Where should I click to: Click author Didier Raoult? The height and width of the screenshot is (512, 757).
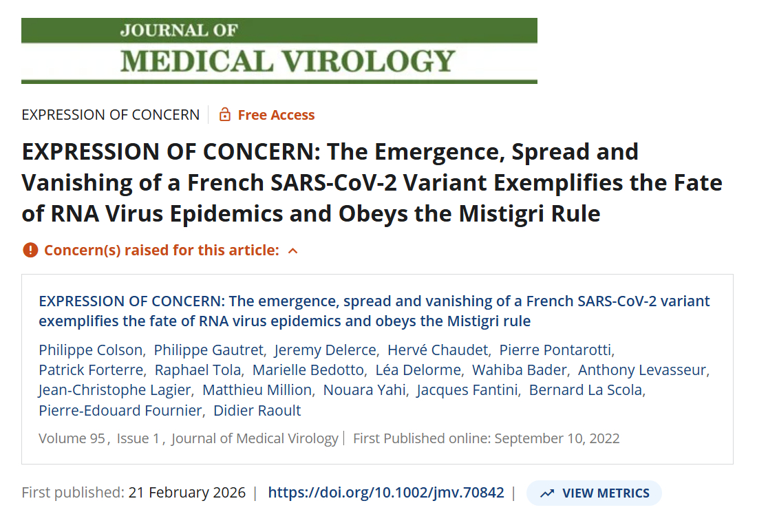coord(257,411)
